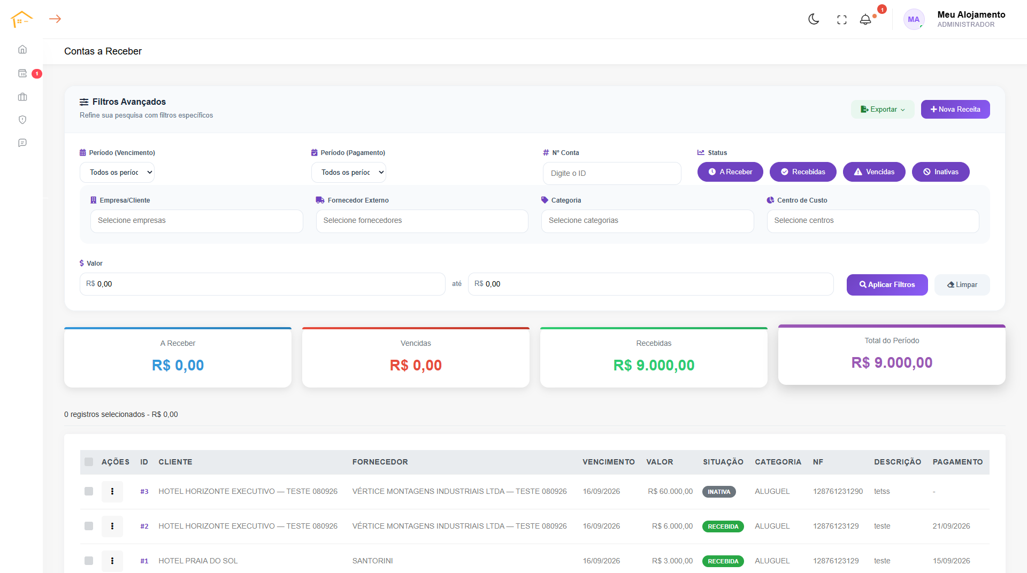Click minimum Valor input field
Image resolution: width=1027 pixels, height=573 pixels.
[x=263, y=284]
